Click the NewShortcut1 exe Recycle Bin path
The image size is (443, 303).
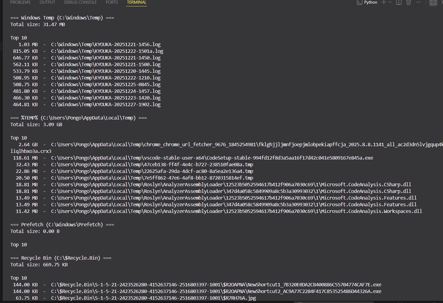[x=216, y=285]
